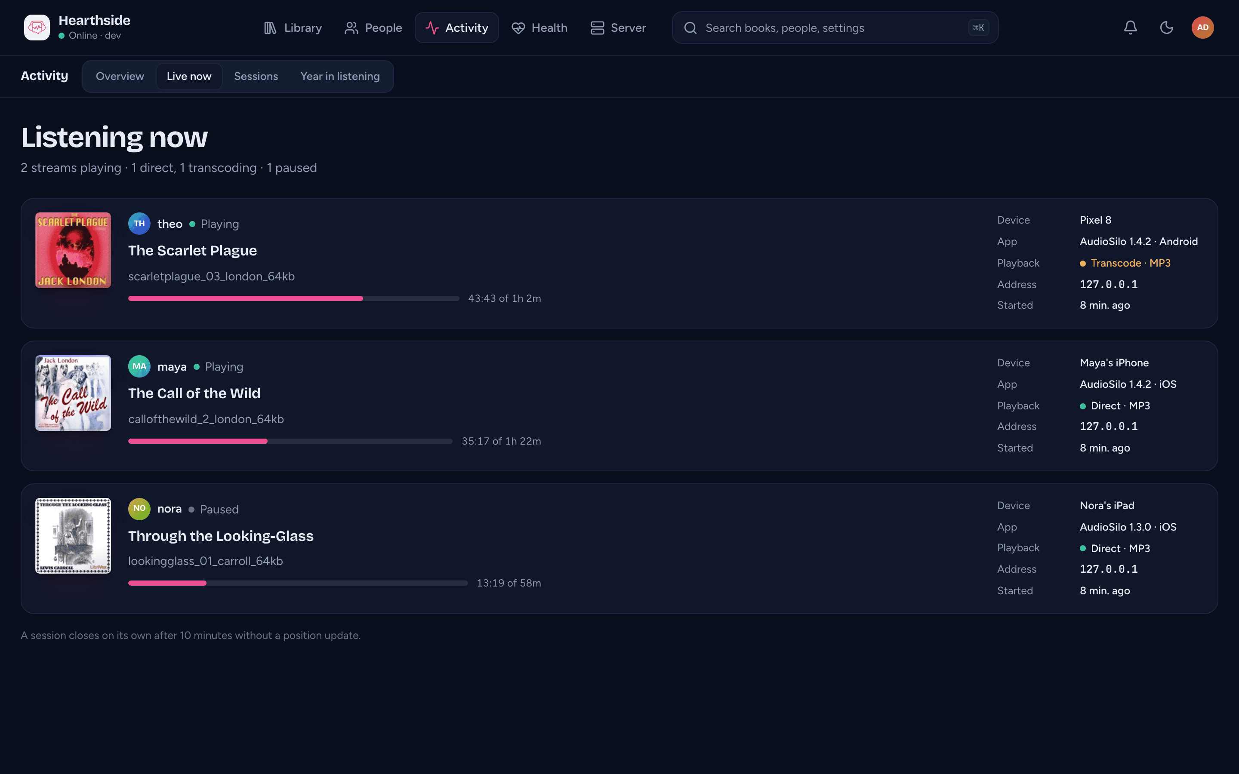Click the Hearthside logo icon

pos(37,28)
